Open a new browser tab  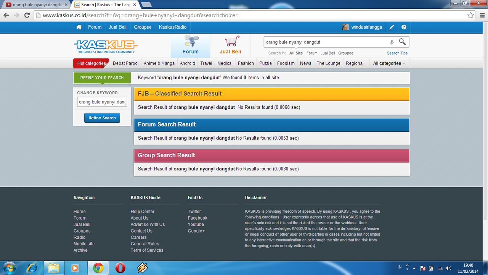tap(146, 5)
